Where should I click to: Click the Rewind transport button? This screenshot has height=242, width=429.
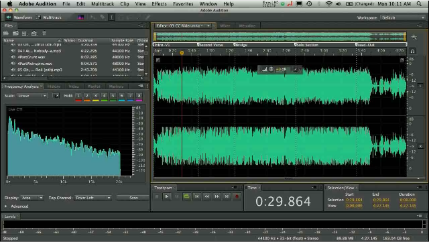[207, 196]
